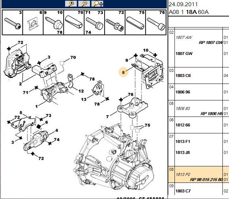The width and height of the screenshot is (229, 199).
Task: Select part number 1806 83
Action: (183, 108)
